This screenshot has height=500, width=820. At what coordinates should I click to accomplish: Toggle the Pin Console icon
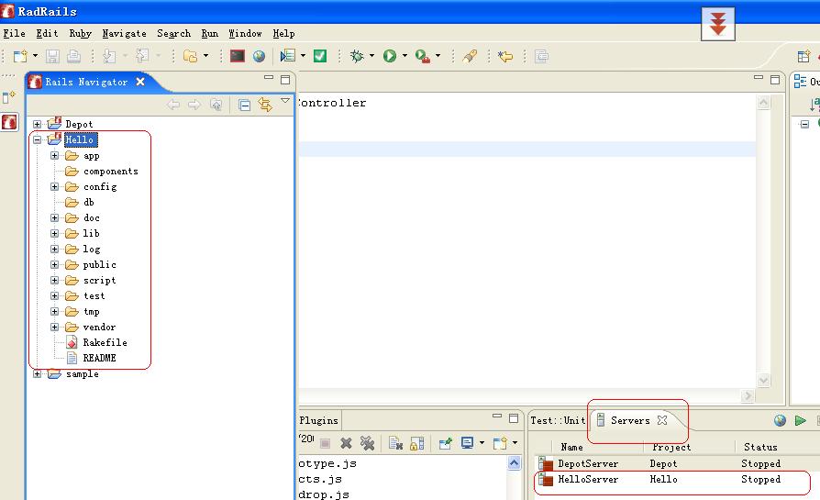coord(445,443)
